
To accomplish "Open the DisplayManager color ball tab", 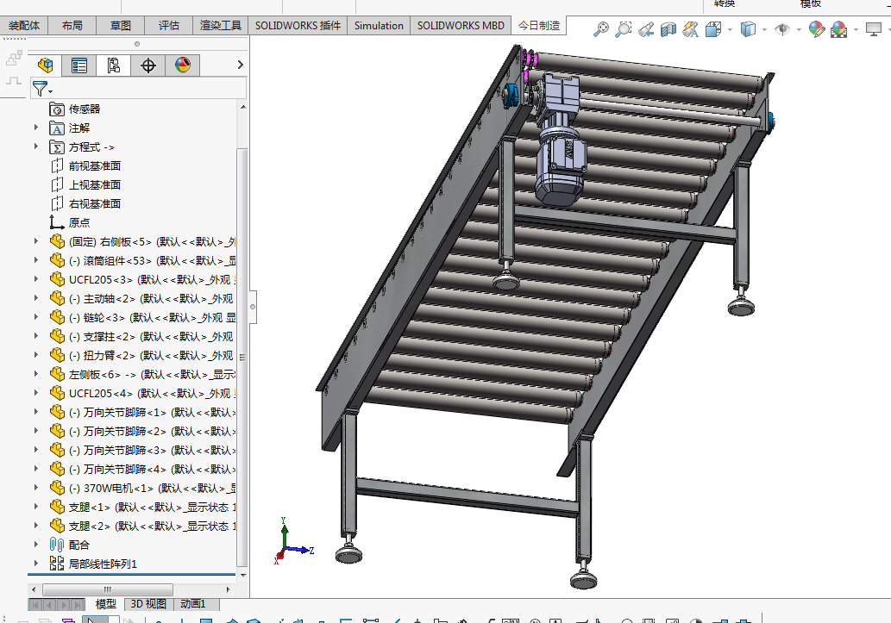I will point(182,65).
